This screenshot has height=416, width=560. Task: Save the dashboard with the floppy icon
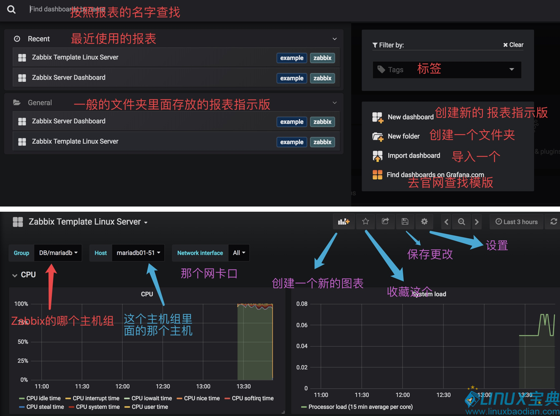(405, 222)
